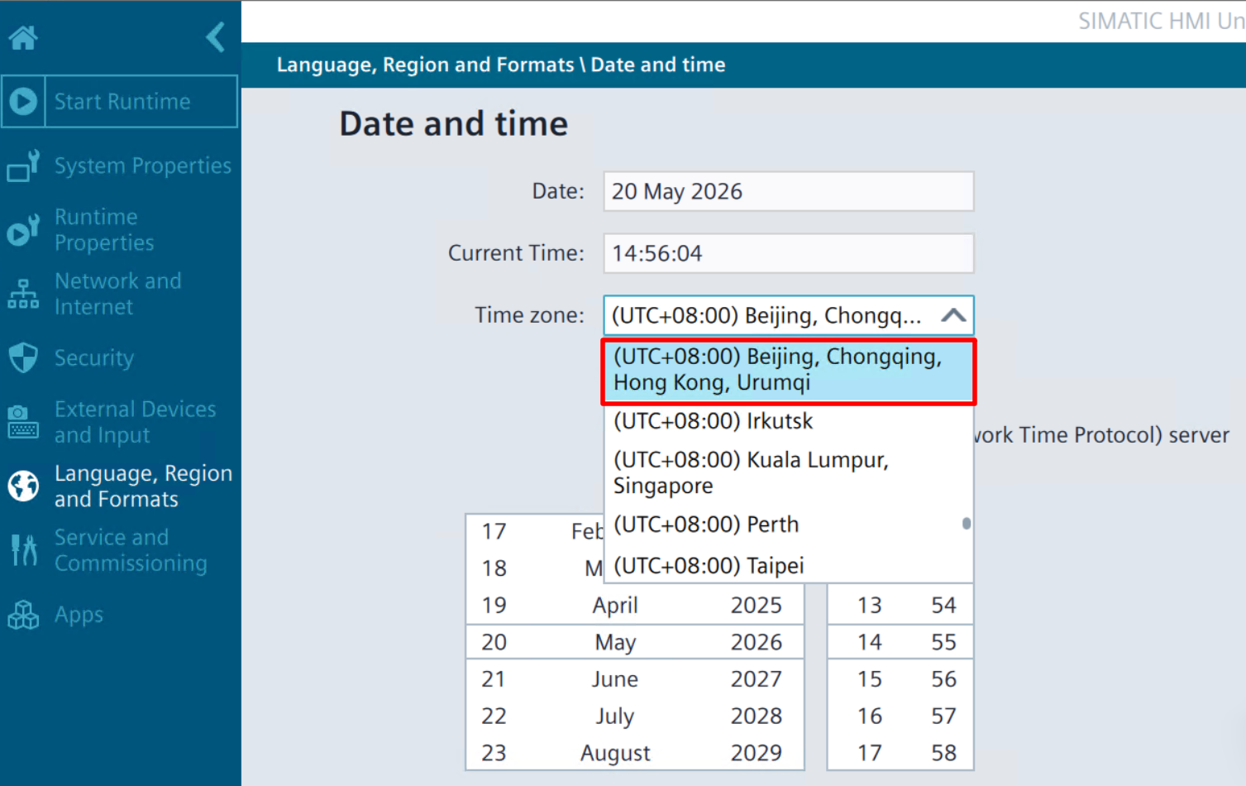This screenshot has width=1246, height=786.
Task: Open External Devices and Input icon
Action: pyautogui.click(x=23, y=422)
